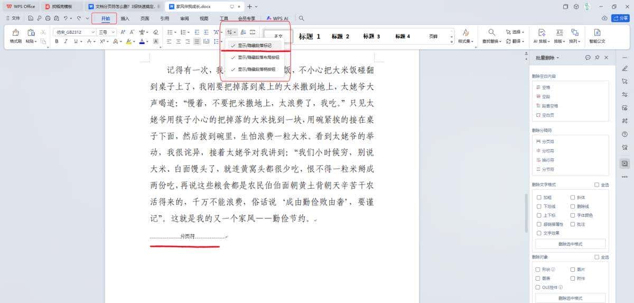Open the font size dropdown 三号
Screen dimensions: 634x303
114,32
